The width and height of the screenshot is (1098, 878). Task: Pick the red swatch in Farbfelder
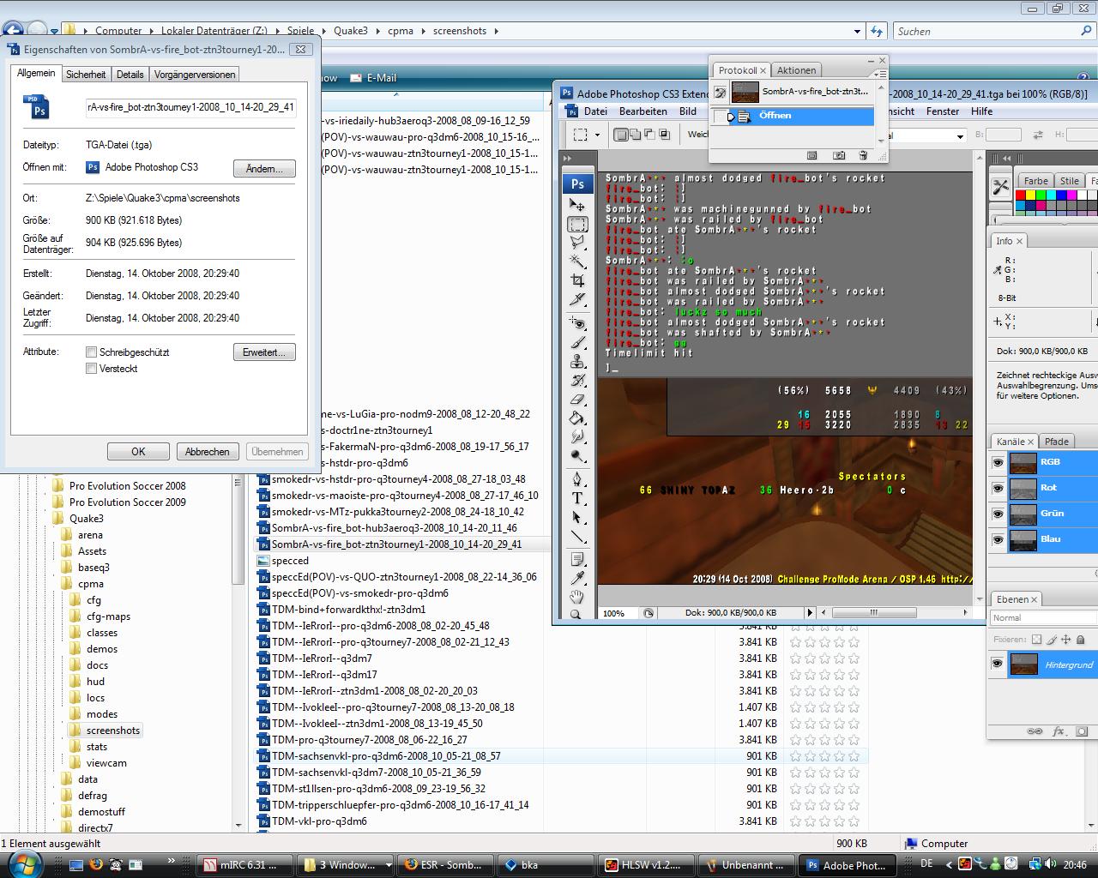click(1021, 196)
